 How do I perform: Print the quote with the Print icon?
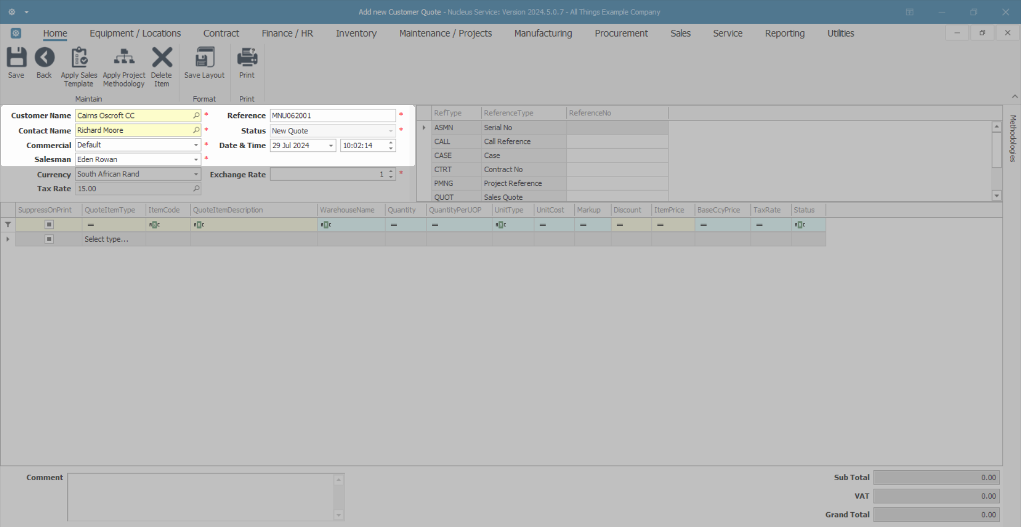247,57
